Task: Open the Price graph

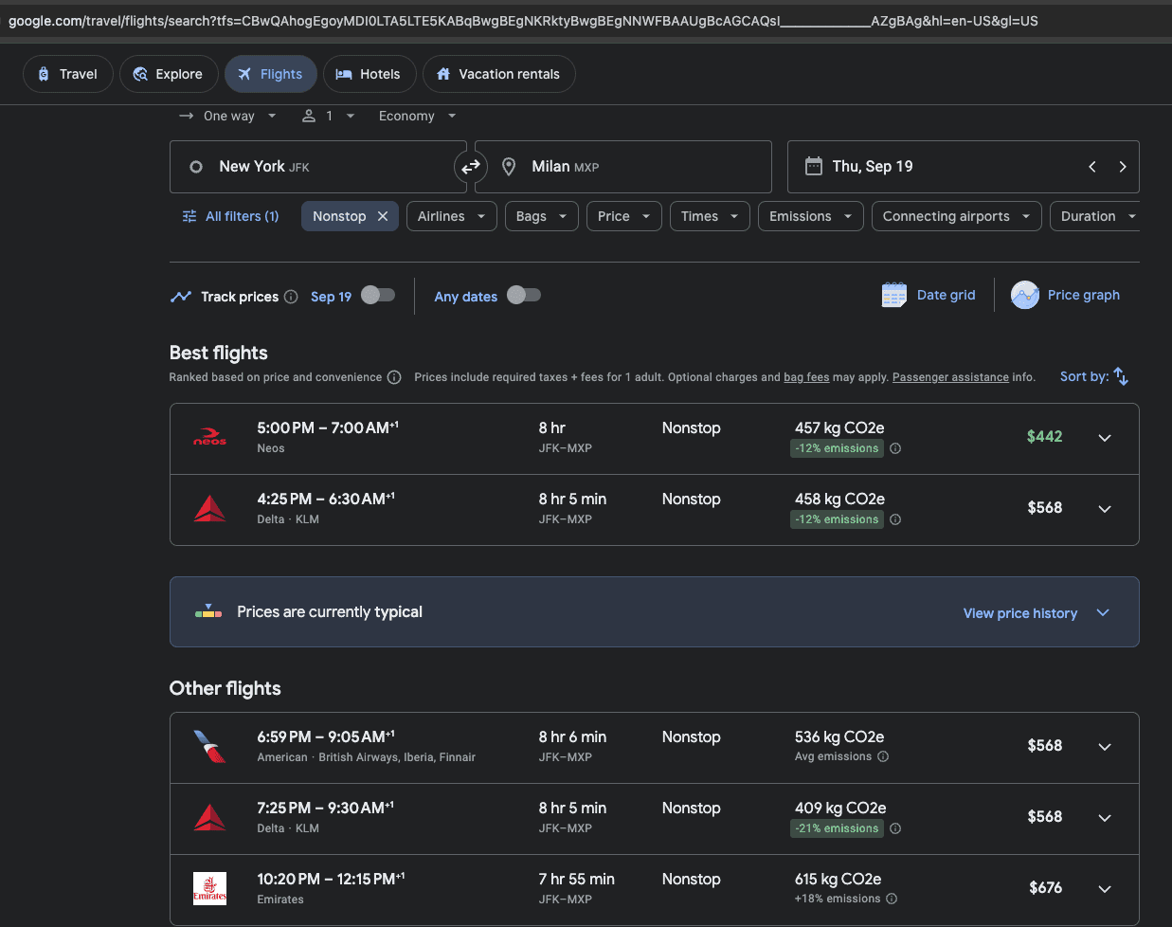Action: click(x=1066, y=295)
